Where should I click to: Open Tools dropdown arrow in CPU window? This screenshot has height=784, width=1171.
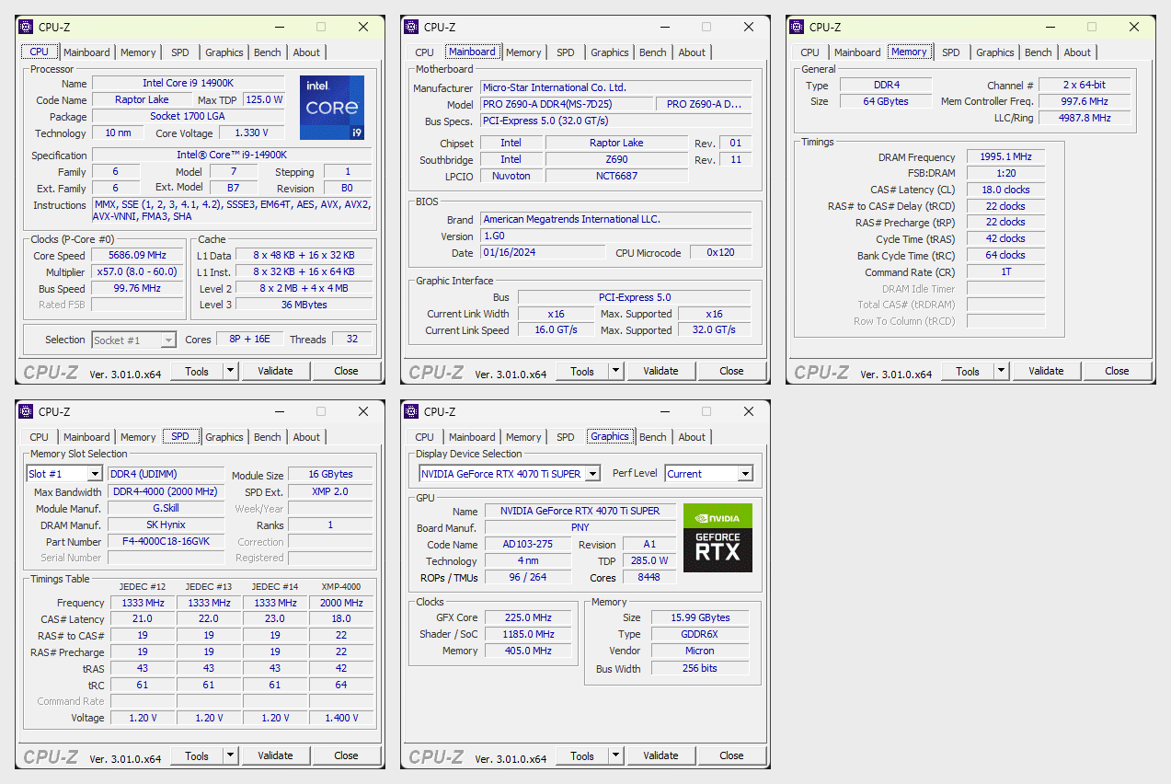click(230, 371)
